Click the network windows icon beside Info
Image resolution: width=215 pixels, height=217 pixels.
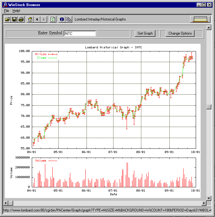coord(69,19)
